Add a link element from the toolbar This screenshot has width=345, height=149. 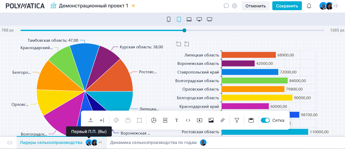pyautogui.click(x=223, y=120)
